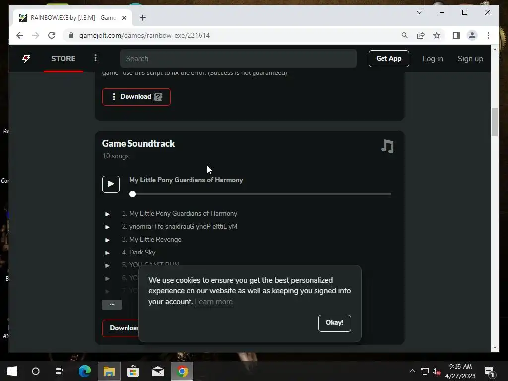This screenshot has width=508, height=381.
Task: Select track name My Little Revenge
Action: (155, 240)
